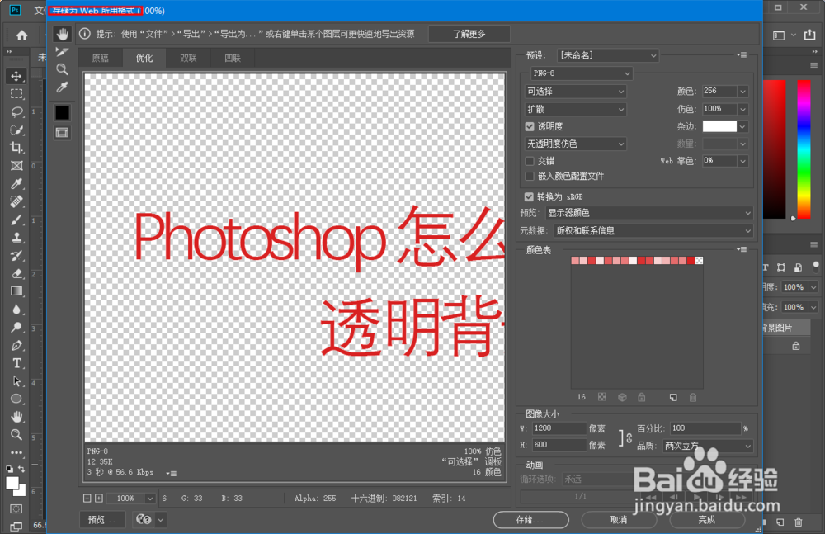This screenshot has width=825, height=534.
Task: Select the Zoom tool
Action: [62, 70]
